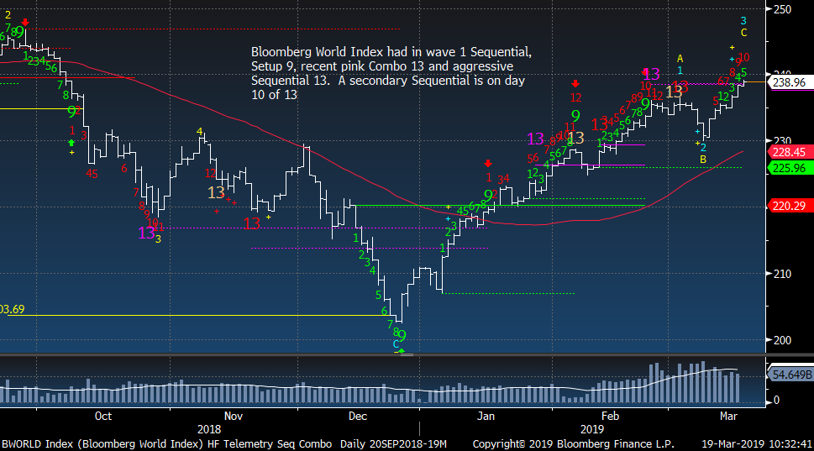Click the Copyright 2019 Bloomberg Finance text
Screen dimensions: 814x451
(x=574, y=444)
